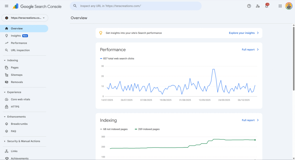Open Performance Full report link
The height and width of the screenshot is (160, 295).
pos(248,50)
